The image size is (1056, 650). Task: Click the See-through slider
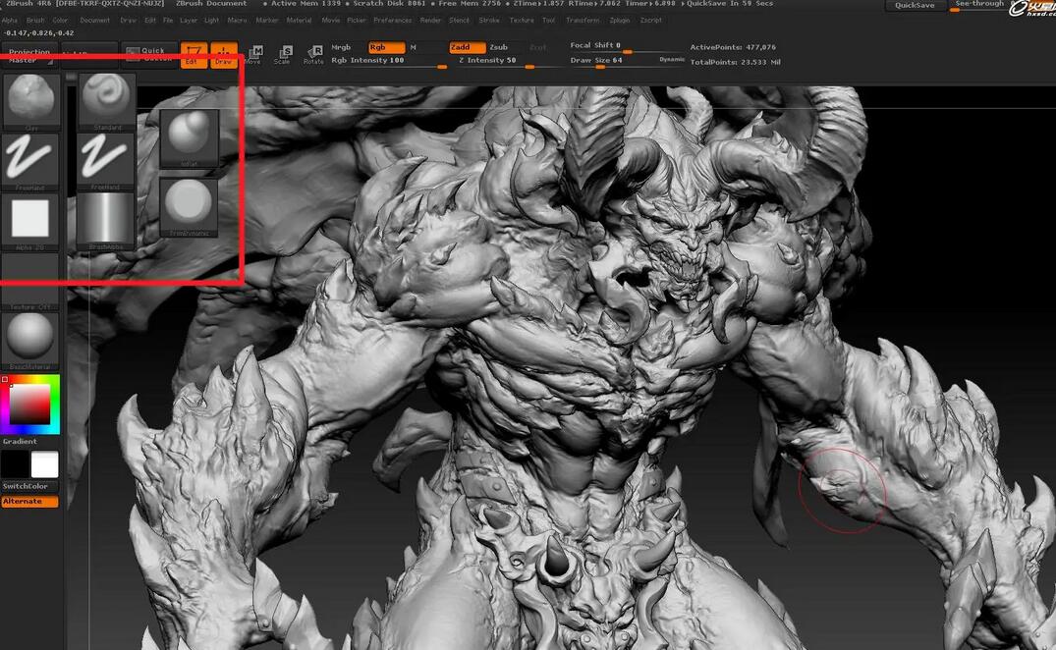(x=977, y=5)
